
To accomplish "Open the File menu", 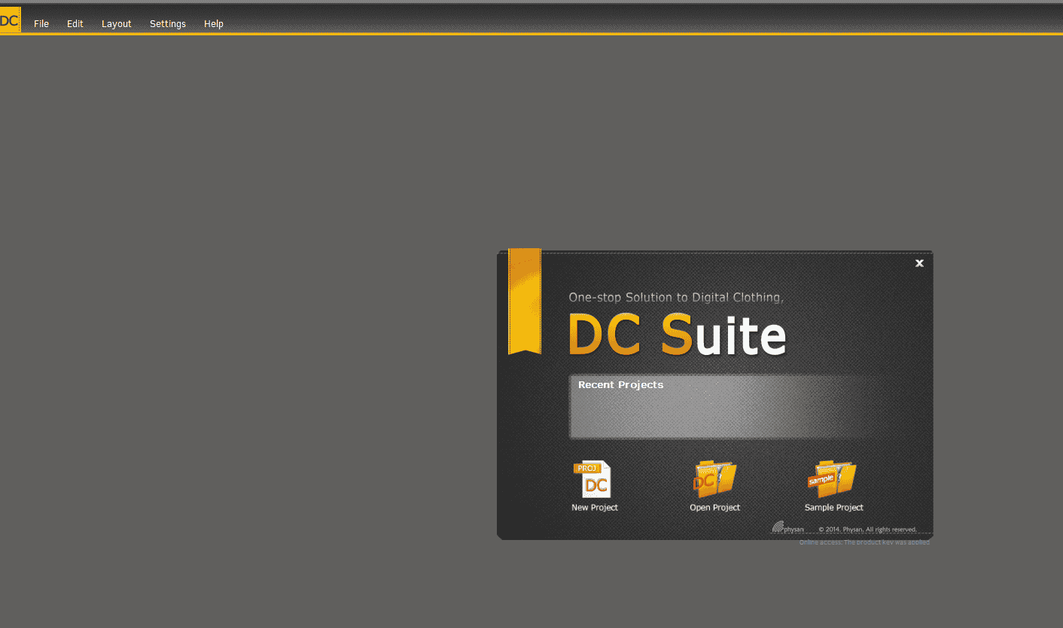I will coord(41,23).
